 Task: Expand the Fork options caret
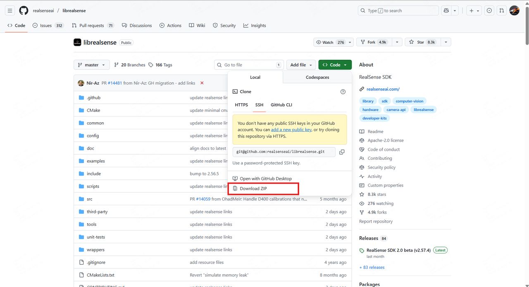coord(397,42)
